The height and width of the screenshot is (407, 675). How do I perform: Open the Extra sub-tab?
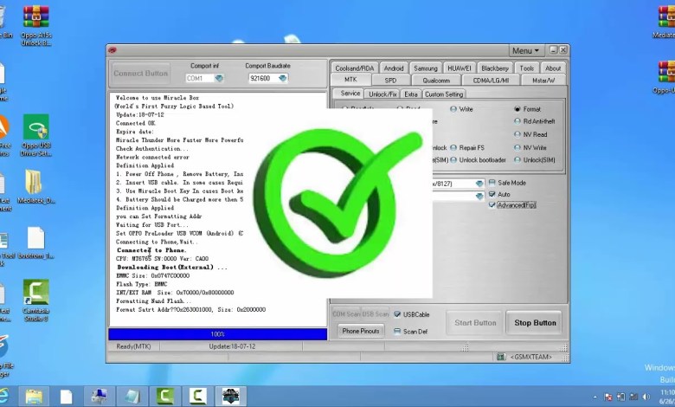(x=411, y=94)
